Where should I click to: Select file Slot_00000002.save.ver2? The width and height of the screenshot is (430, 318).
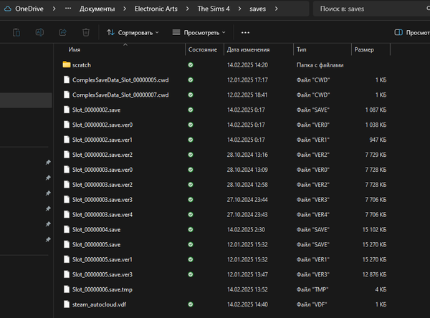point(102,155)
